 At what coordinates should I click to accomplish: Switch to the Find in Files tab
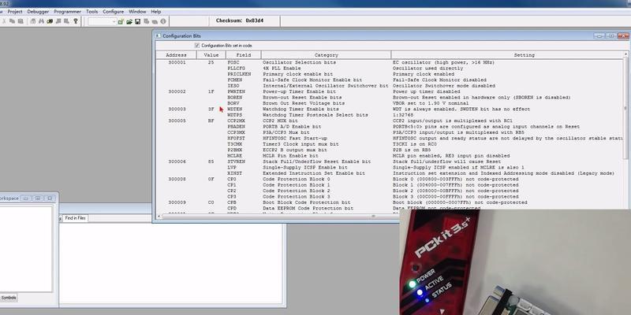coord(75,218)
